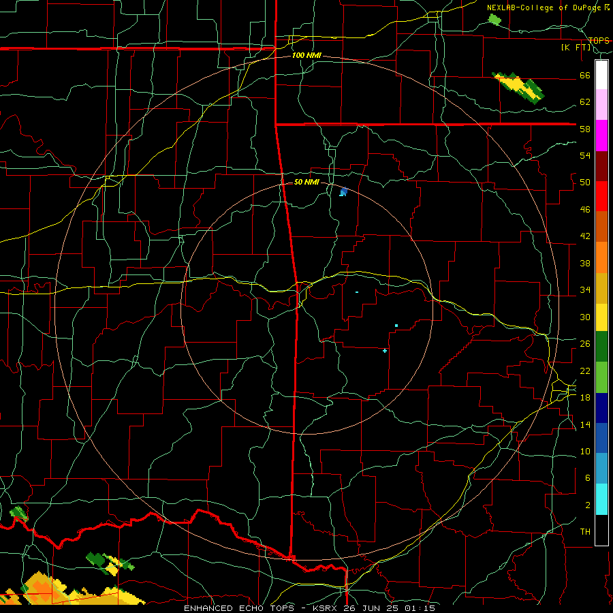This screenshot has height=613, width=613.
Task: Click the "50" legend value
Action: click(585, 183)
